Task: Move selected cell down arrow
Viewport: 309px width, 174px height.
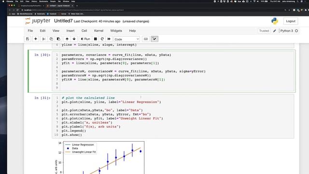Action: point(74,39)
